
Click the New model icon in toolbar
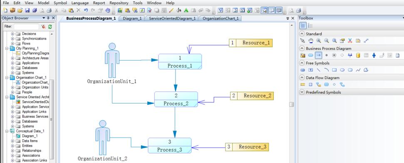tap(5, 10)
